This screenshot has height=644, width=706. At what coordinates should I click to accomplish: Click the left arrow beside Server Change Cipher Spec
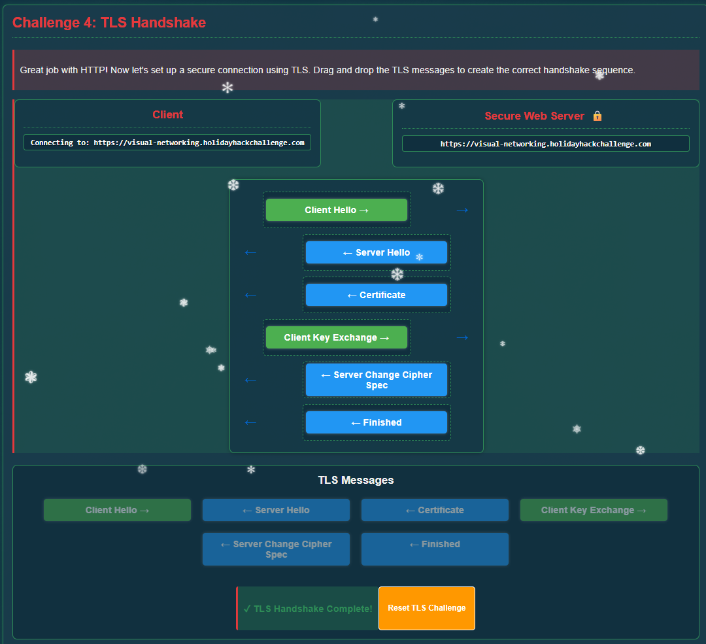tap(250, 379)
